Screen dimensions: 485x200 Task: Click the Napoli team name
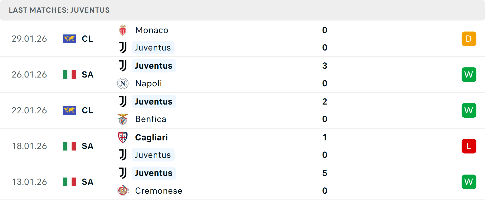[x=149, y=83]
